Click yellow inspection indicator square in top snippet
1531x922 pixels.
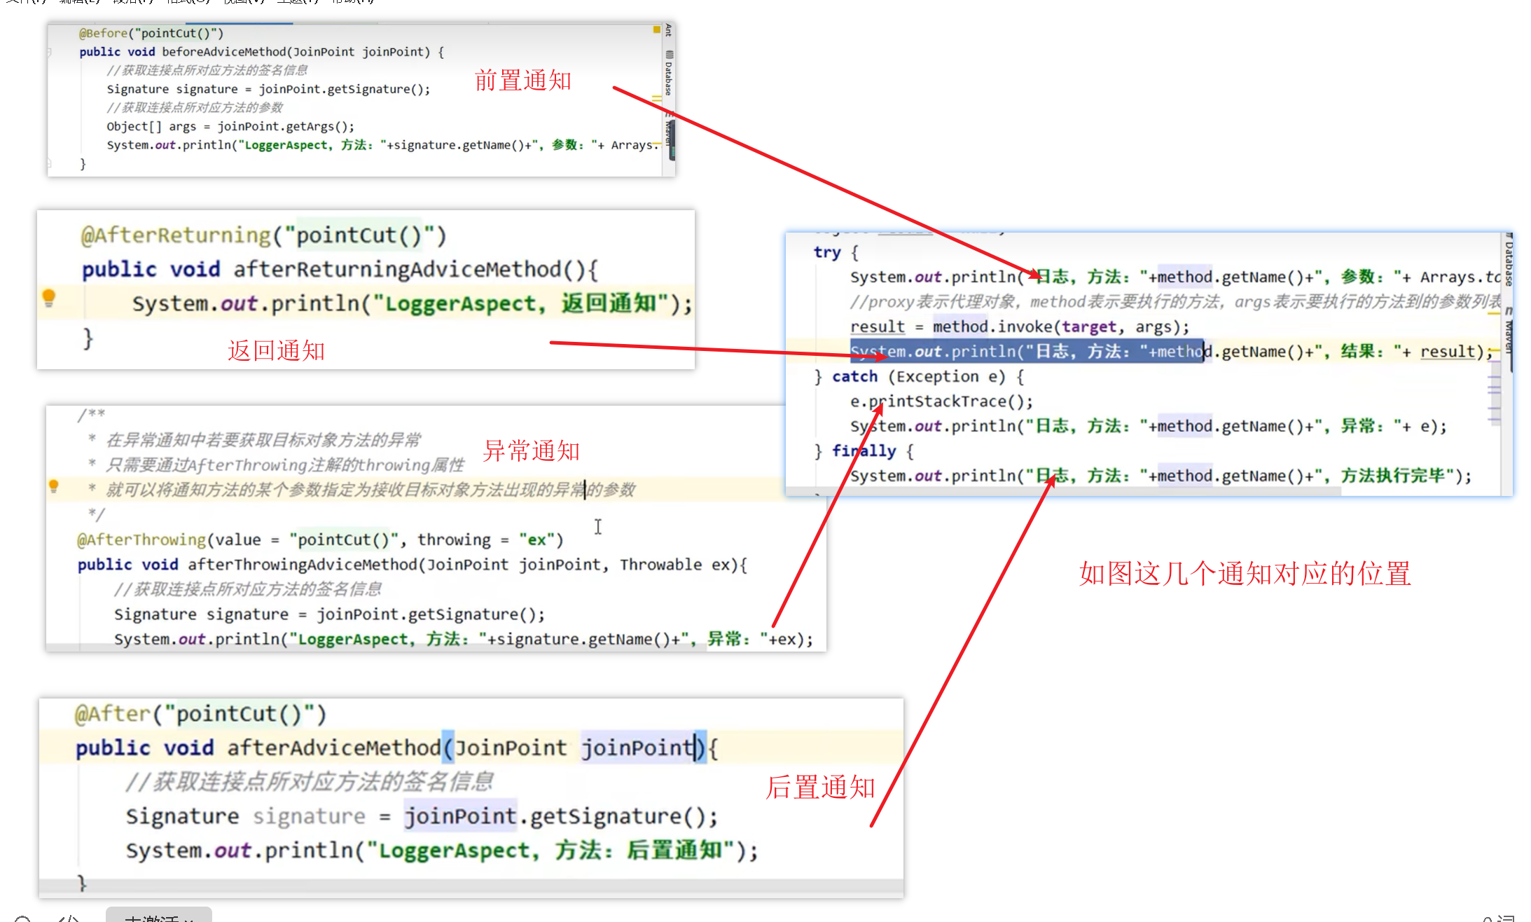[656, 29]
